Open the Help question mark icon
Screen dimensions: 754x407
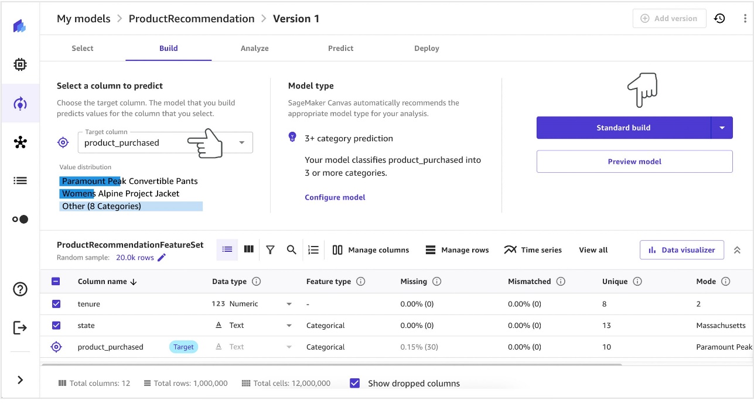[20, 289]
